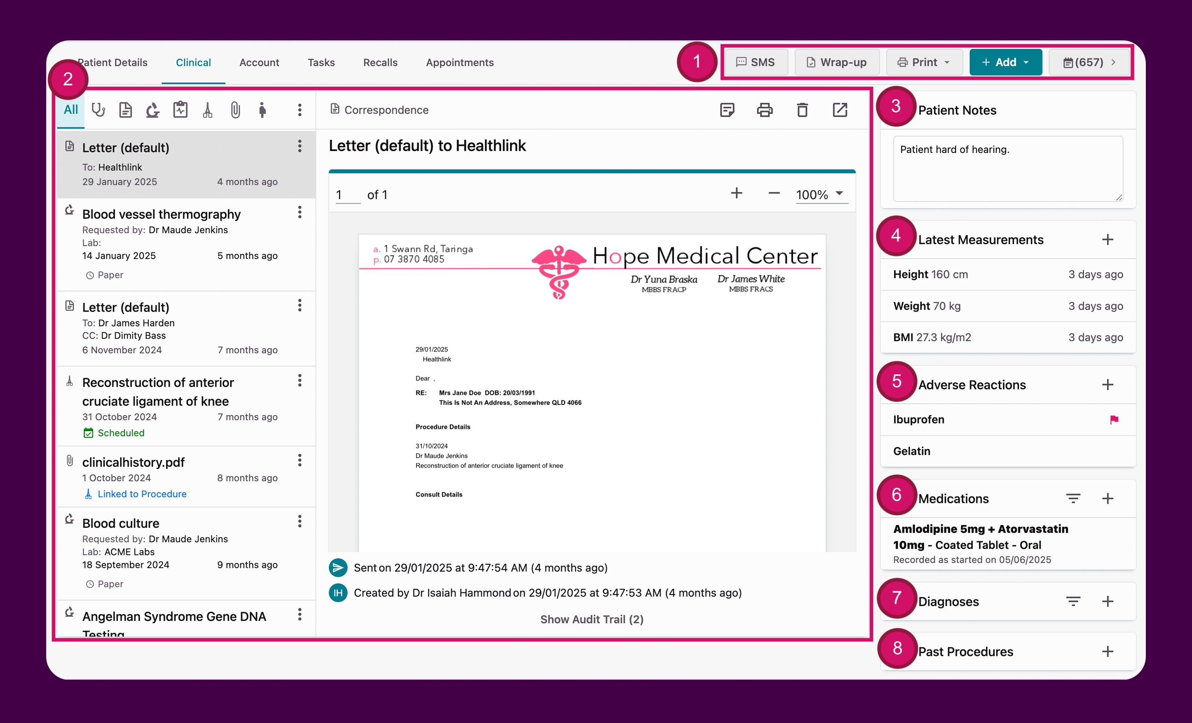Open the Print dropdown chevron
The width and height of the screenshot is (1192, 723).
click(946, 62)
